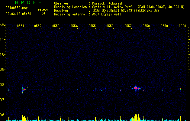This screenshot has height=121, width=190.
Task: Click the 0555 time marker
Action: click(x=92, y=26)
